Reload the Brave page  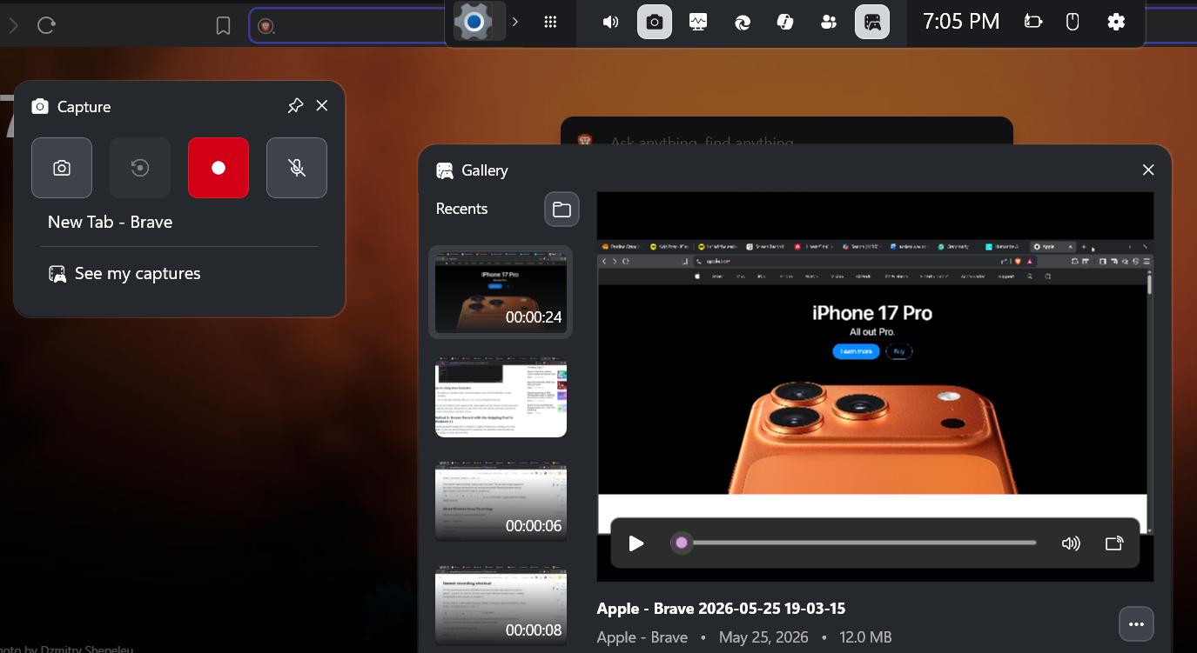(47, 25)
